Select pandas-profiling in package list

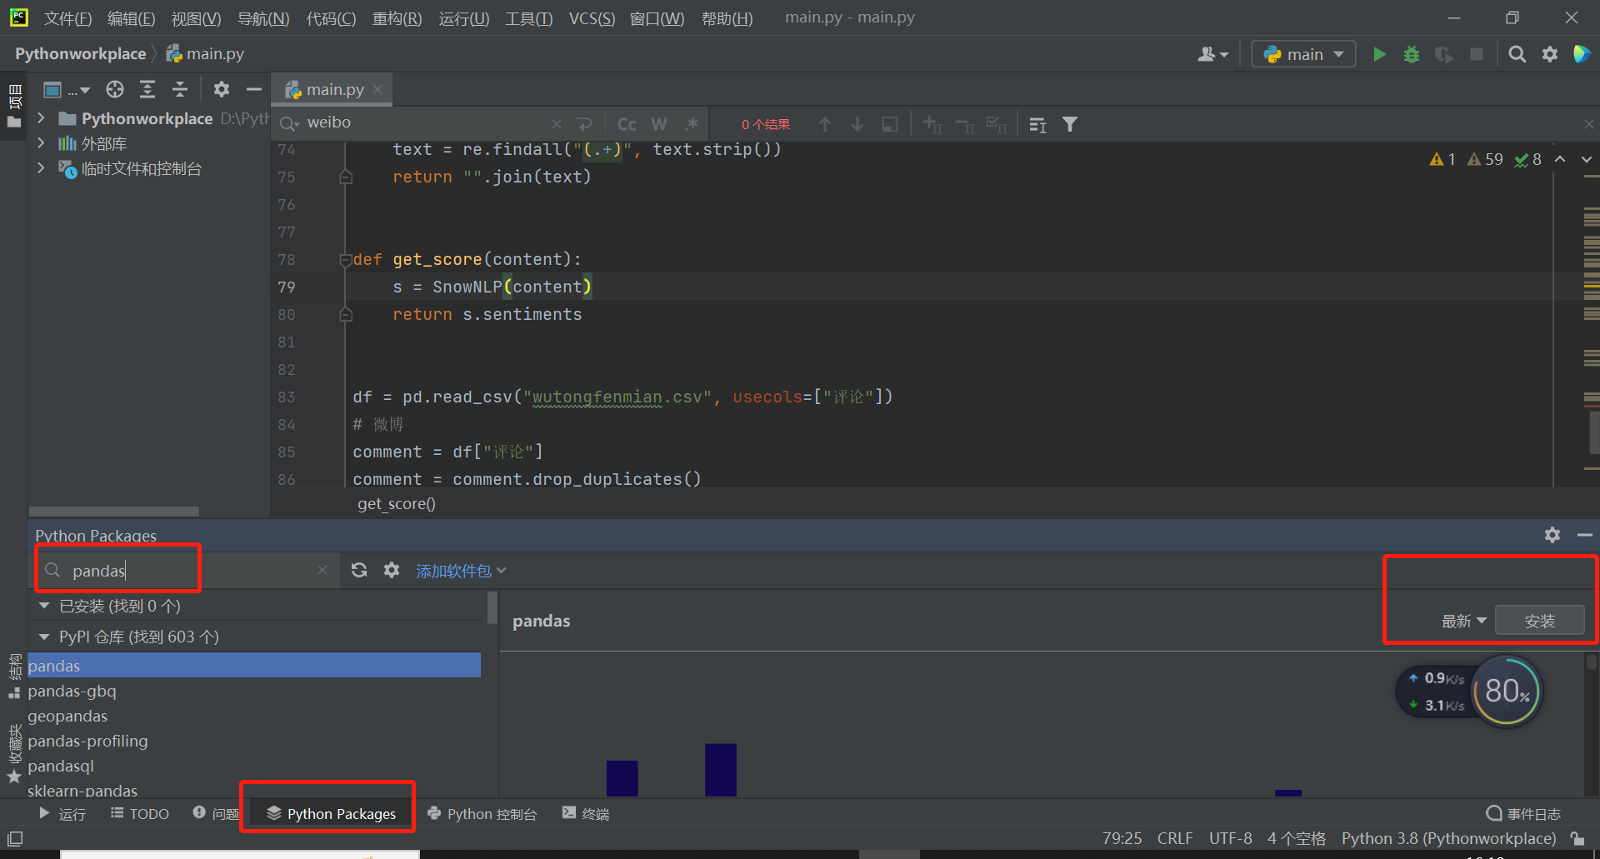coord(254,741)
